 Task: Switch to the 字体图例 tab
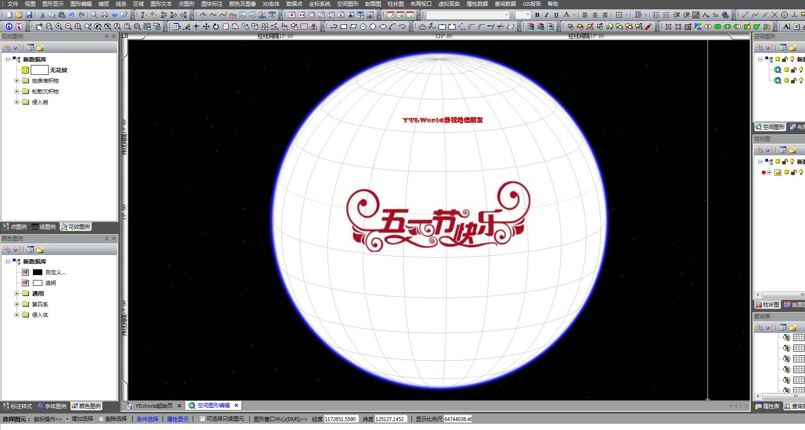[52, 406]
